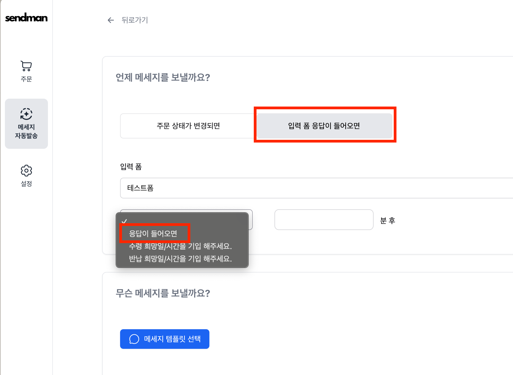Click the back arrow icon

click(111, 20)
